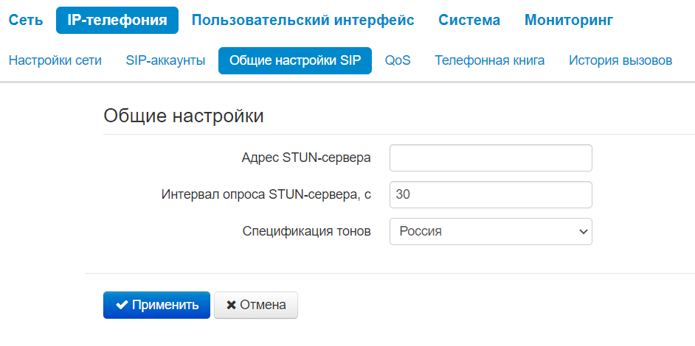Image resolution: width=695 pixels, height=346 pixels.
Task: Click the checkmark icon on Применить
Action: (x=122, y=305)
